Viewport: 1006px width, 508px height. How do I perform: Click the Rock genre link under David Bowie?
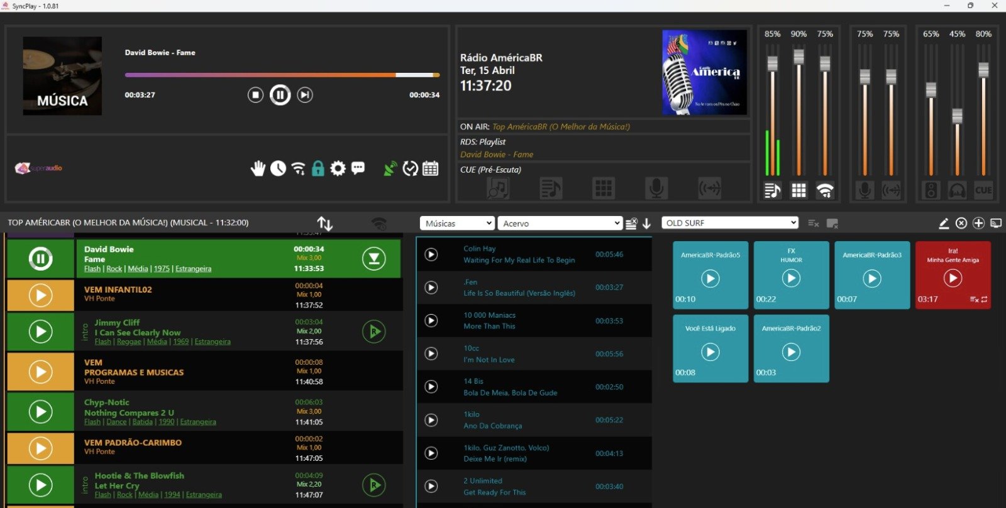tap(114, 269)
